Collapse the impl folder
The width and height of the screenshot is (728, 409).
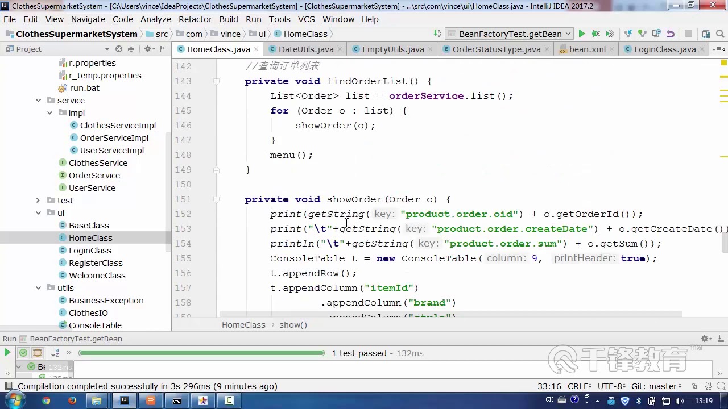tap(49, 113)
